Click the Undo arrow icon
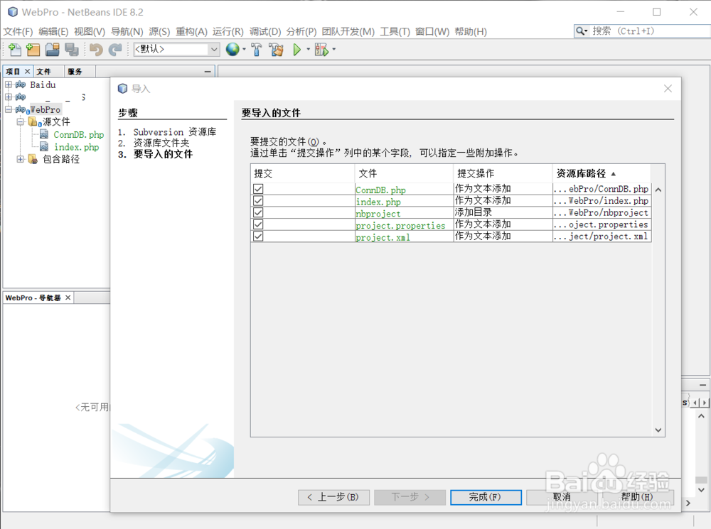The image size is (711, 529). 96,50
